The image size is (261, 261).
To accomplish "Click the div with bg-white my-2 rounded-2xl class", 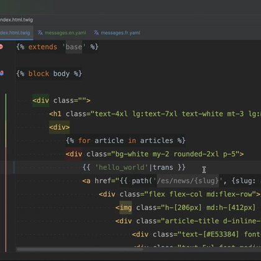I will 155,154.
